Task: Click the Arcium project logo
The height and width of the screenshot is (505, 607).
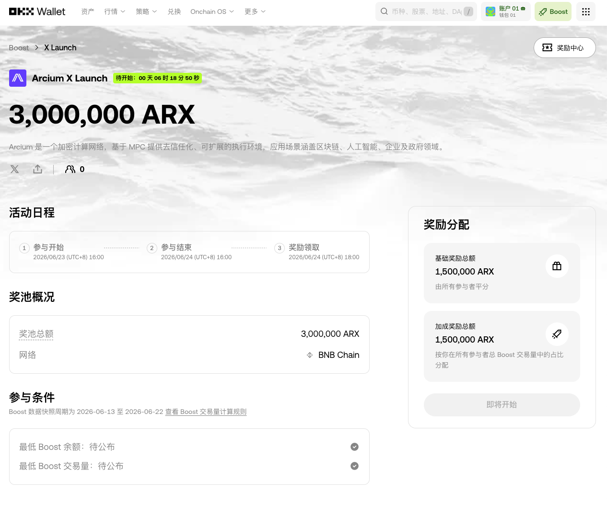Action: tap(18, 78)
